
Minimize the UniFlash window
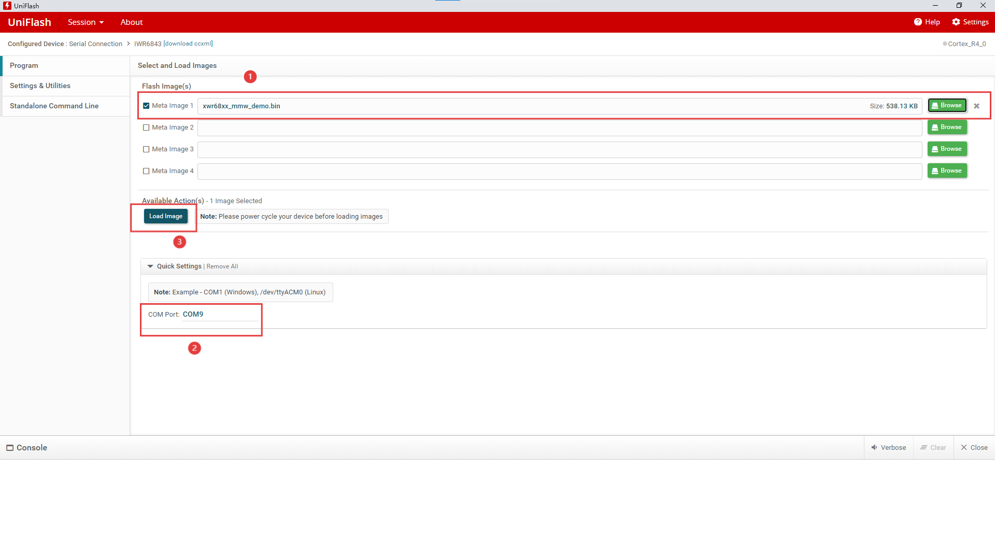(935, 6)
